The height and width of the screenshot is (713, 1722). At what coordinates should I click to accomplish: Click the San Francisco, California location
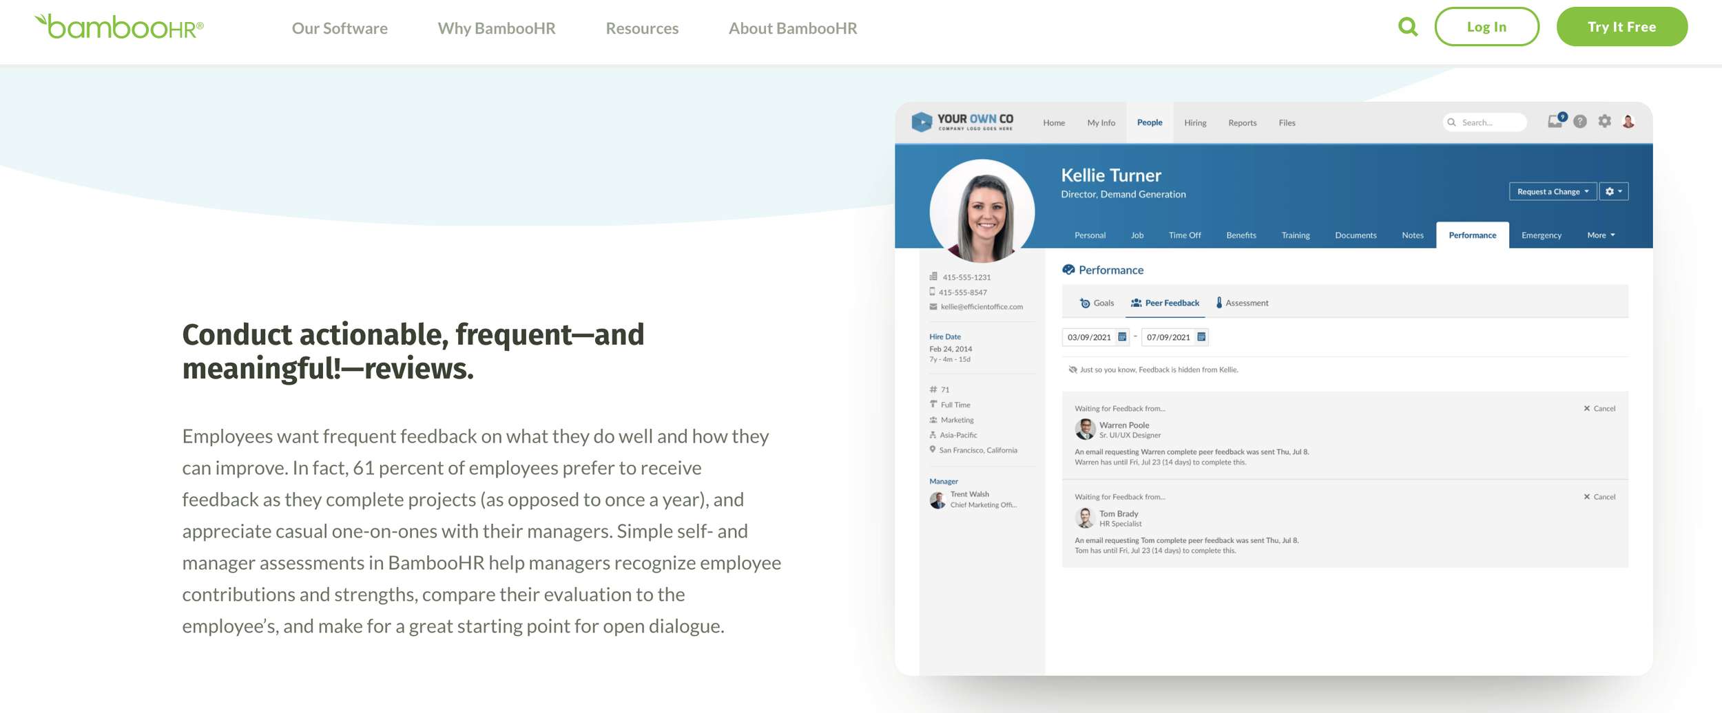coord(978,450)
